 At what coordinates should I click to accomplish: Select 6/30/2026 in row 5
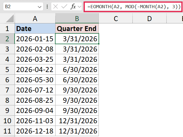click(x=77, y=69)
